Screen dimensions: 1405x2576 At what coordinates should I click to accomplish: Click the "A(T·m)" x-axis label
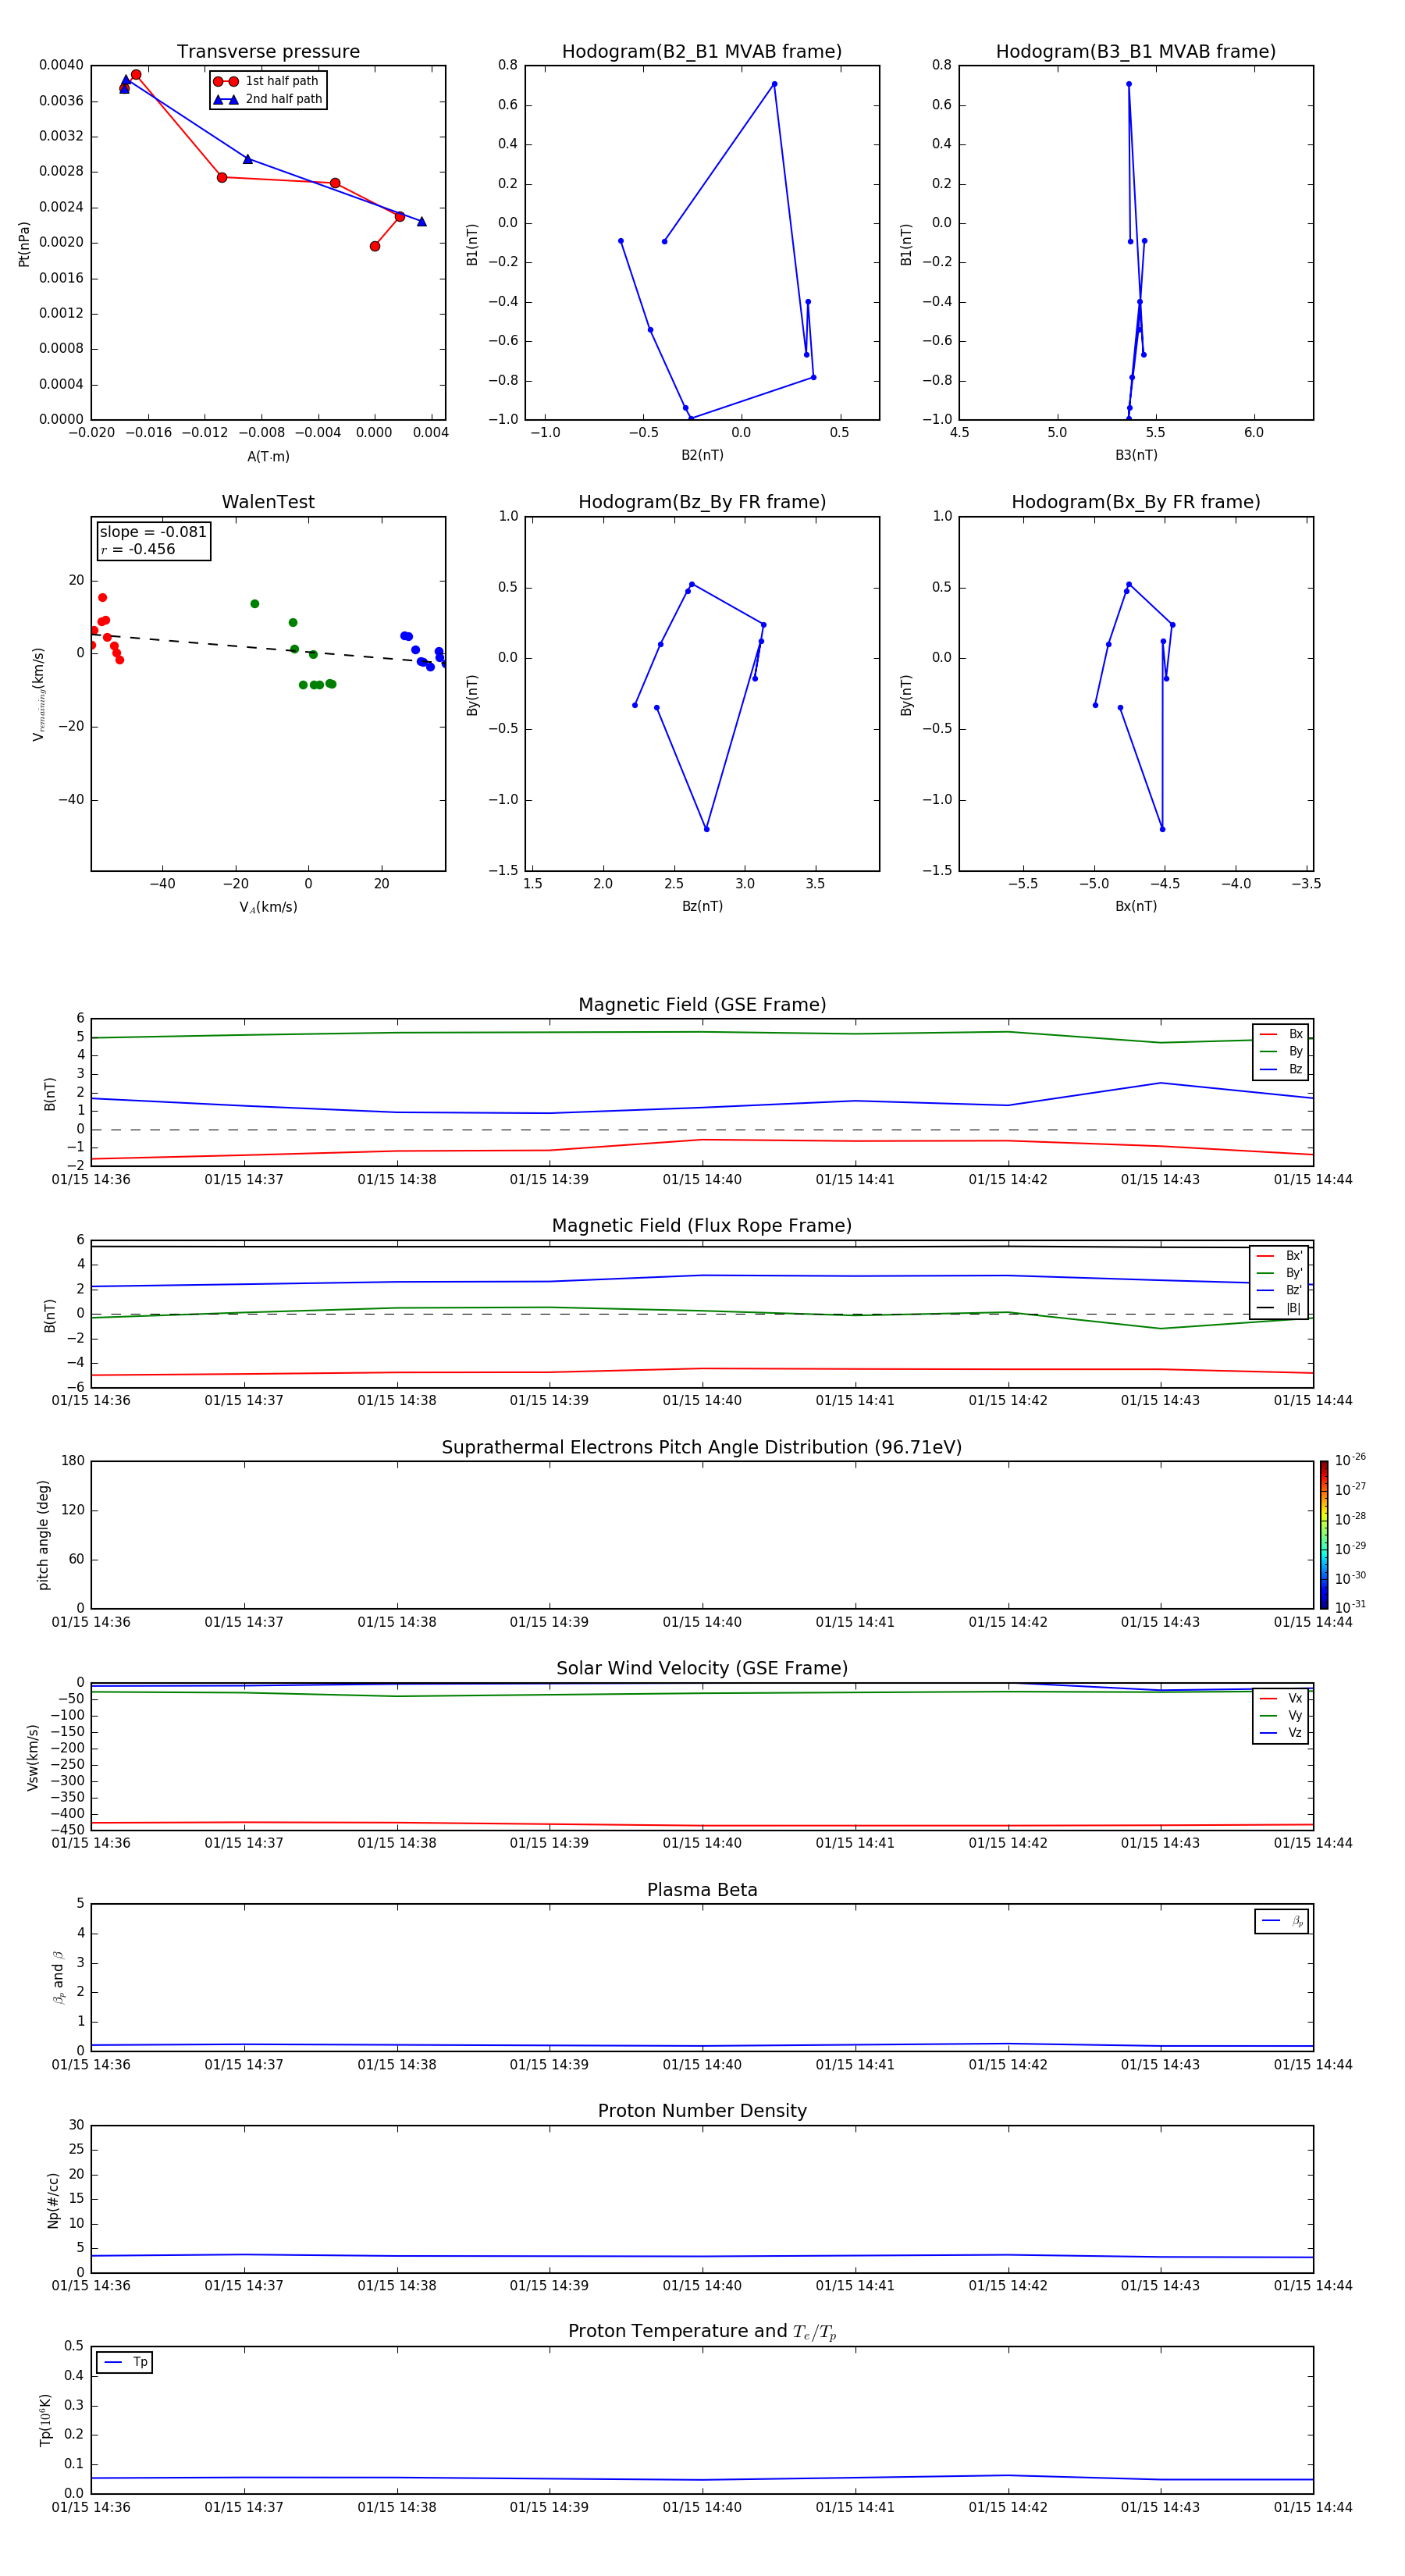[x=268, y=457]
